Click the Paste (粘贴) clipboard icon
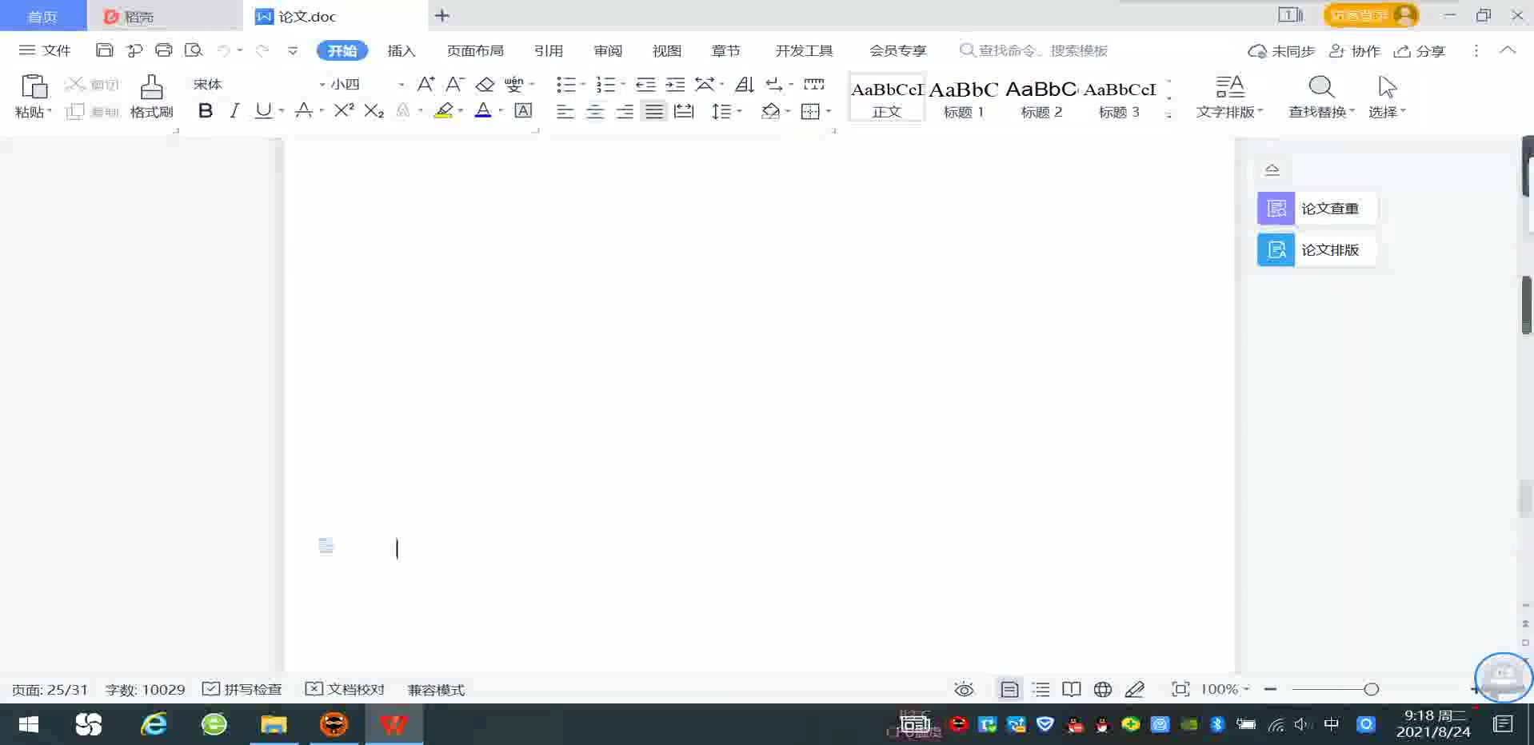 coord(34,86)
